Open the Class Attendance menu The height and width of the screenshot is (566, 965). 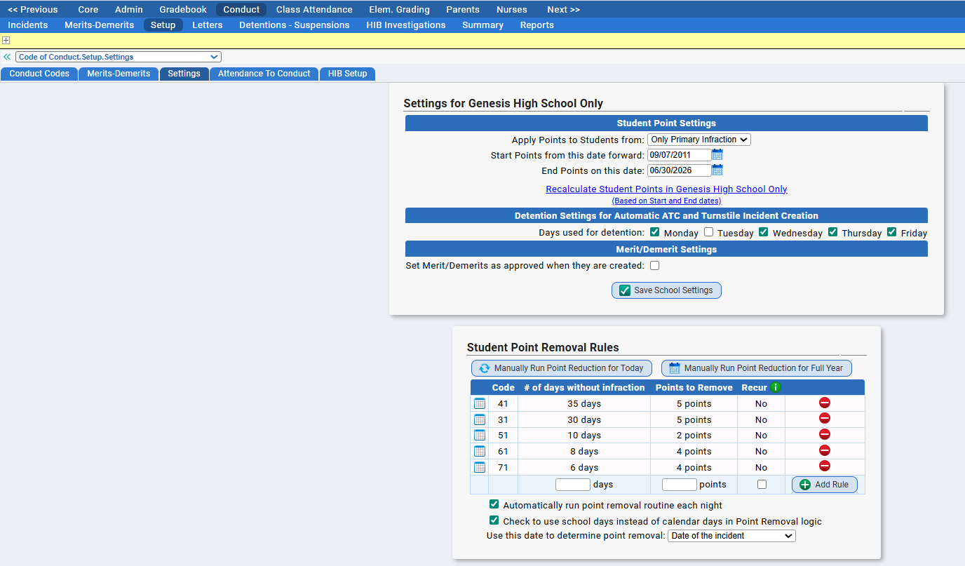pyautogui.click(x=314, y=9)
